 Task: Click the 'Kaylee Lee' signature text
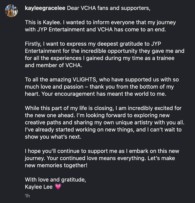[39, 187]
